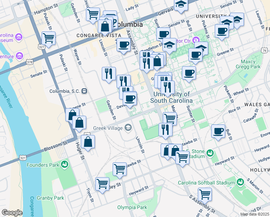Select the grocery cart marker near Main St

(170, 118)
